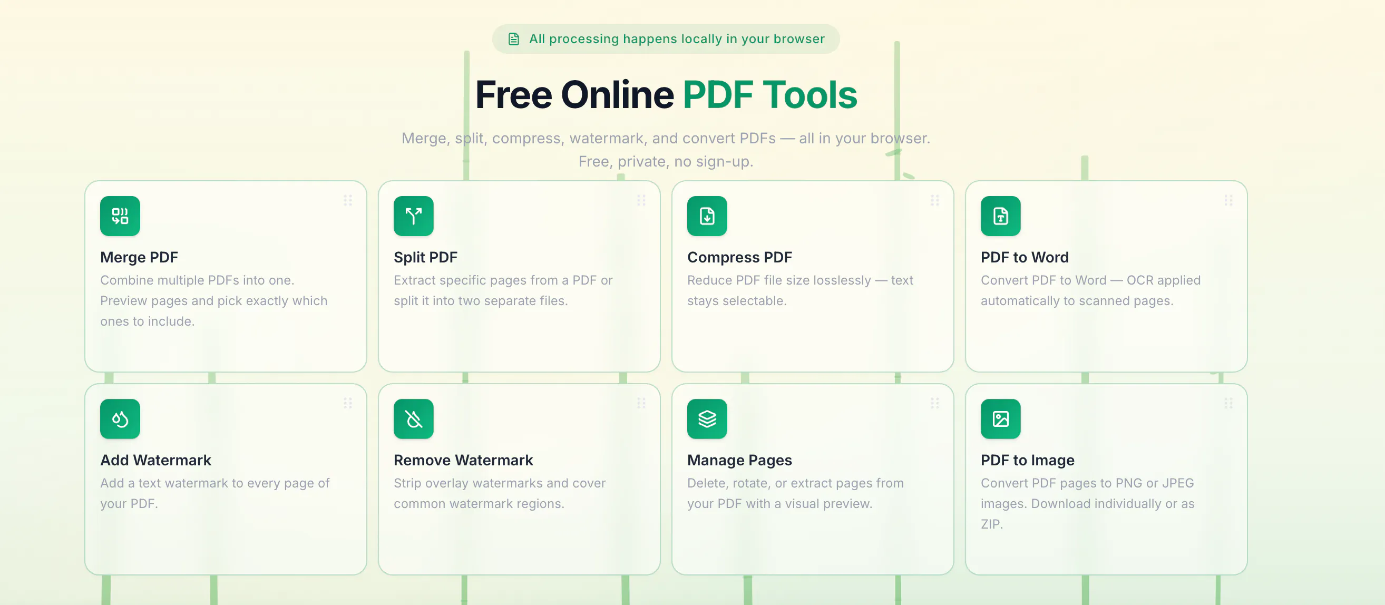1385x605 pixels.
Task: Click 'Extract specific pages from a PDF' description
Action: [x=503, y=290]
